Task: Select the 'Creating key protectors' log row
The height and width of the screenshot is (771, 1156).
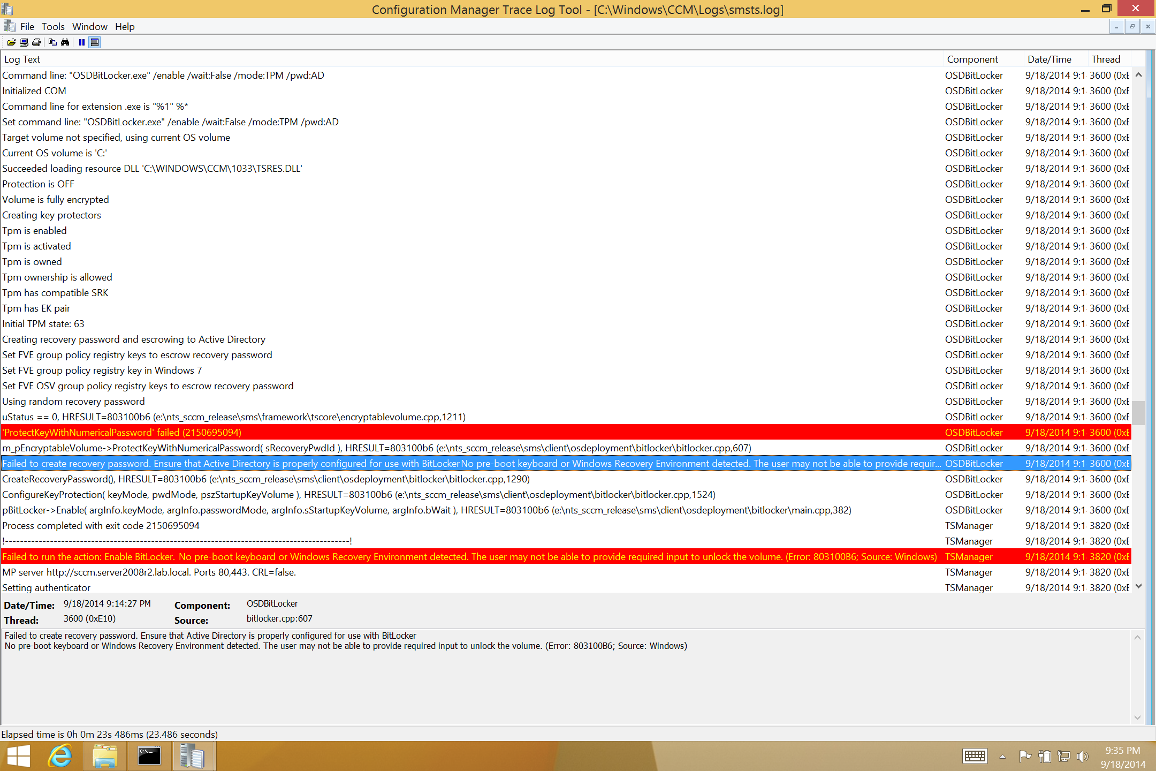Action: (x=566, y=215)
